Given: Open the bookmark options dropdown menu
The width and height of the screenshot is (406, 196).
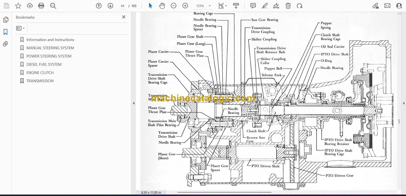Looking at the screenshot, I should tap(20, 28).
